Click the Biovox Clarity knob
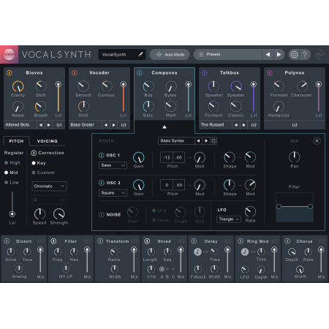Viewport: 329px width, 329px height. (x=18, y=86)
